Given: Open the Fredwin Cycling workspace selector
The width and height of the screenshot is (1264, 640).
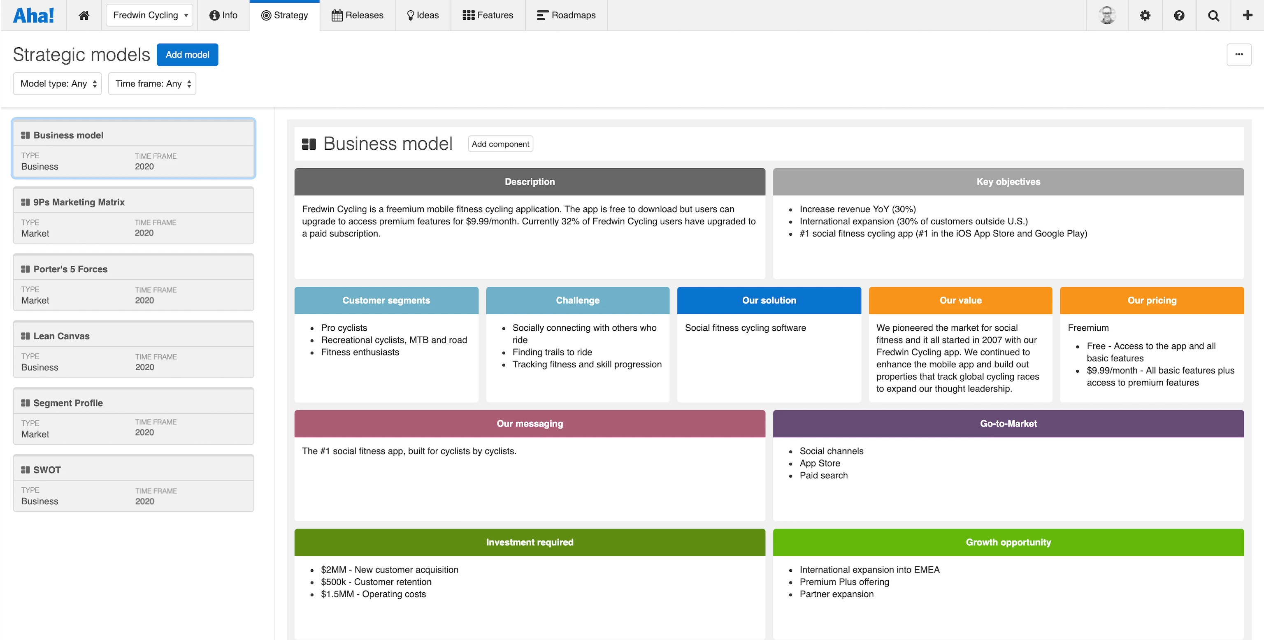Looking at the screenshot, I should [149, 15].
